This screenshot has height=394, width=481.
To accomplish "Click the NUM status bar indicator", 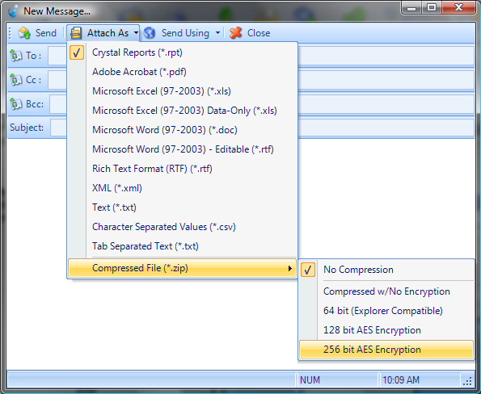I will (x=310, y=380).
